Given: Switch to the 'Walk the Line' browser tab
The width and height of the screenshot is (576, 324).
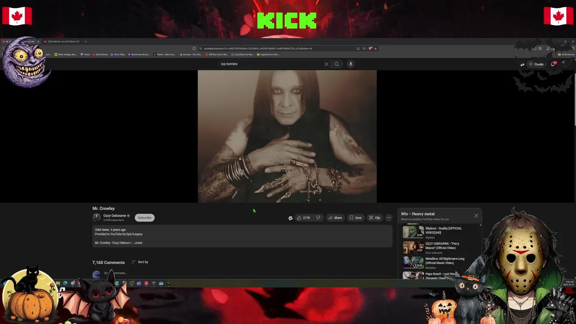Looking at the screenshot, I should click(x=63, y=41).
